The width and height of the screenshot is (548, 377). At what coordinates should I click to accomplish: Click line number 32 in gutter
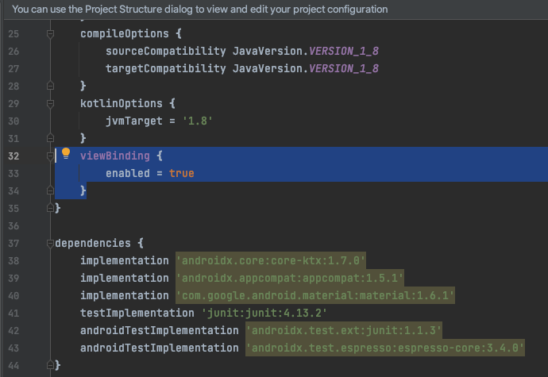tap(14, 156)
